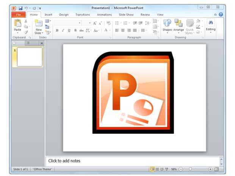Customize Quick Access Toolbar dropdown
This screenshot has width=235, height=176.
[40, 8]
